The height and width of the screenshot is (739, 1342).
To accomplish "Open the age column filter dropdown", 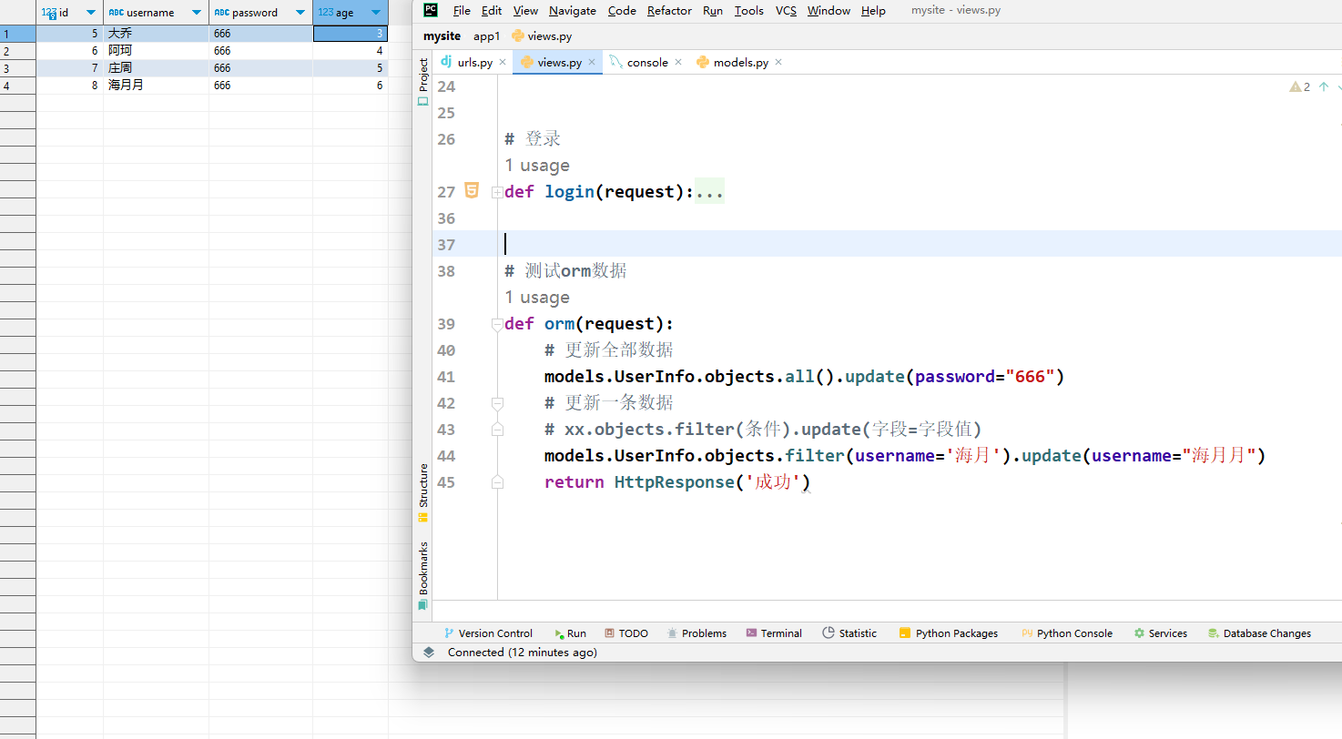I will [376, 13].
